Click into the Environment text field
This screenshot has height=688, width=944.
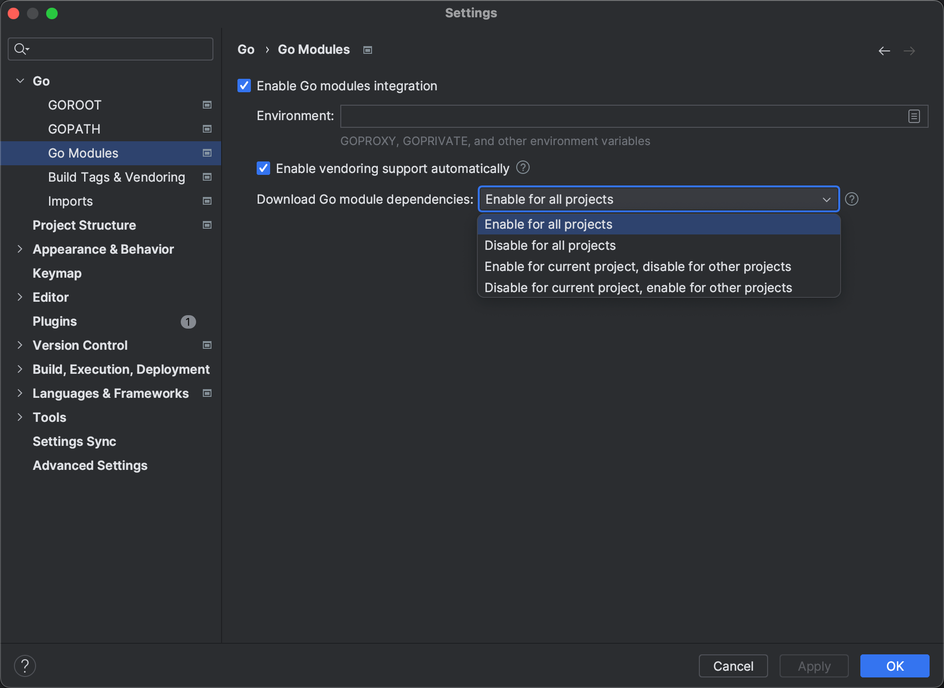point(620,116)
